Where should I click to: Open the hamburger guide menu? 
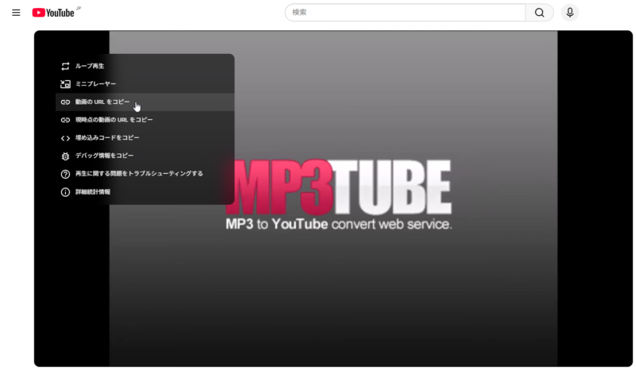coord(16,13)
